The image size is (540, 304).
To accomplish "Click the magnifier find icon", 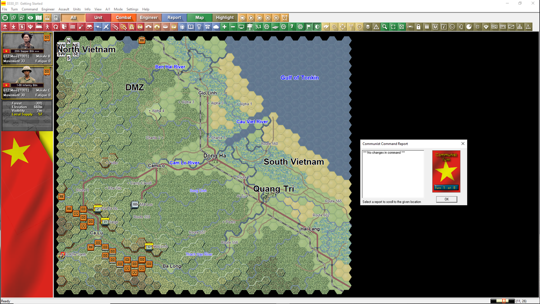I will tap(385, 27).
